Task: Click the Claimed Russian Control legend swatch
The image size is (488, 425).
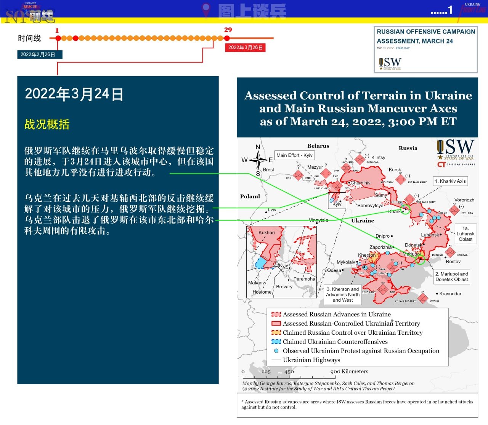Action: 276,333
